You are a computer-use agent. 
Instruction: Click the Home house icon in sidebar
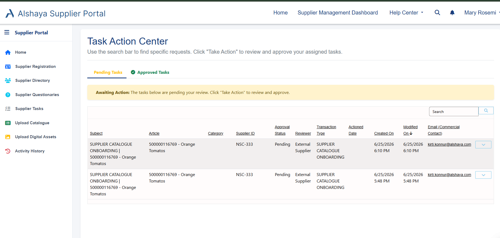point(8,52)
